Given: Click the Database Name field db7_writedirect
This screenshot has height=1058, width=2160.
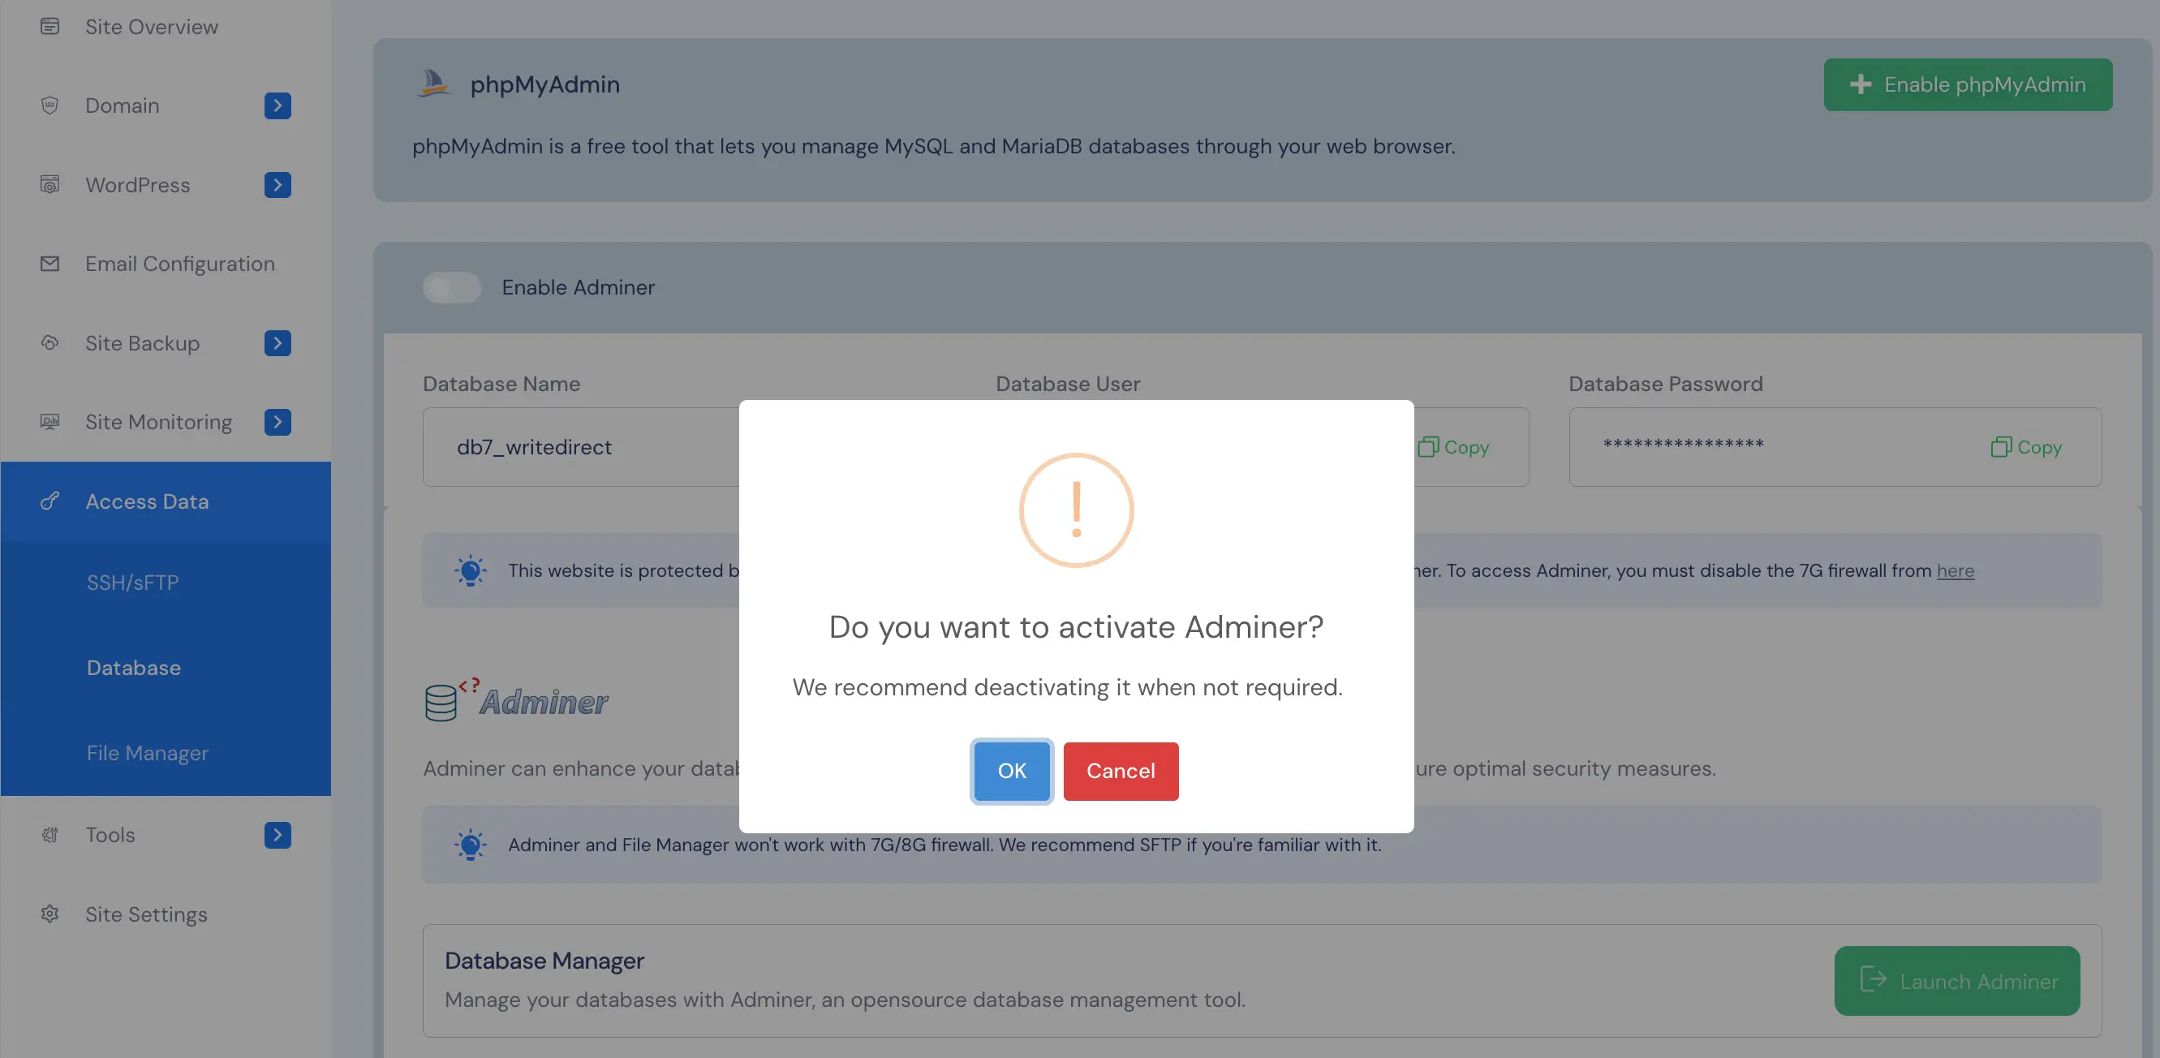Looking at the screenshot, I should [x=580, y=447].
